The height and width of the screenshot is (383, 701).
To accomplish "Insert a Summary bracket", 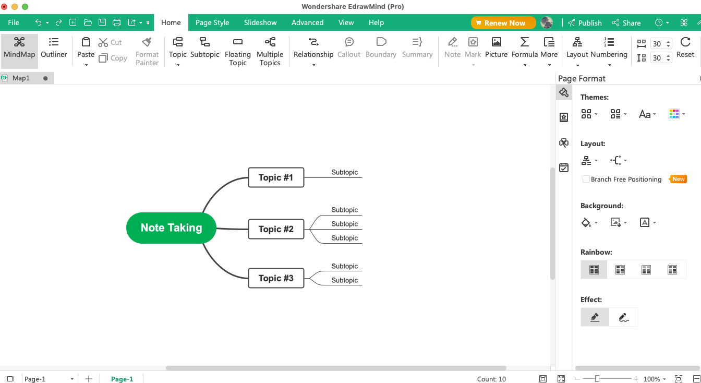I will tap(417, 48).
